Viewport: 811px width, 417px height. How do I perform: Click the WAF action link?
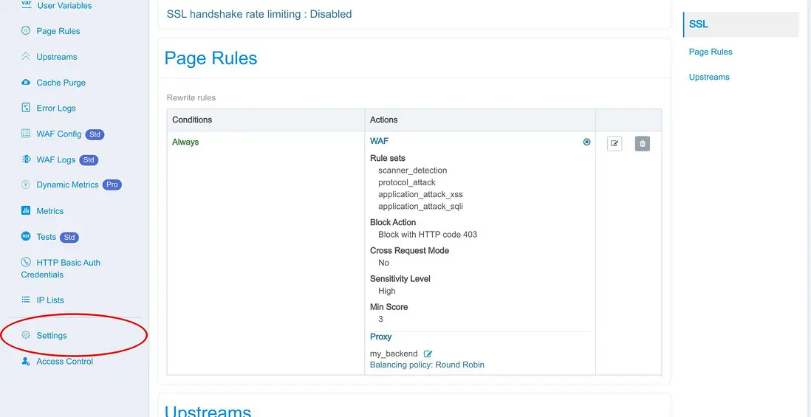[379, 140]
